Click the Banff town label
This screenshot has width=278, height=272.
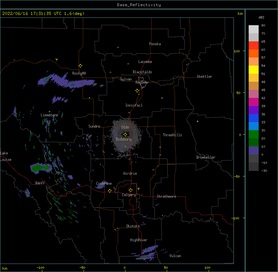[40, 183]
